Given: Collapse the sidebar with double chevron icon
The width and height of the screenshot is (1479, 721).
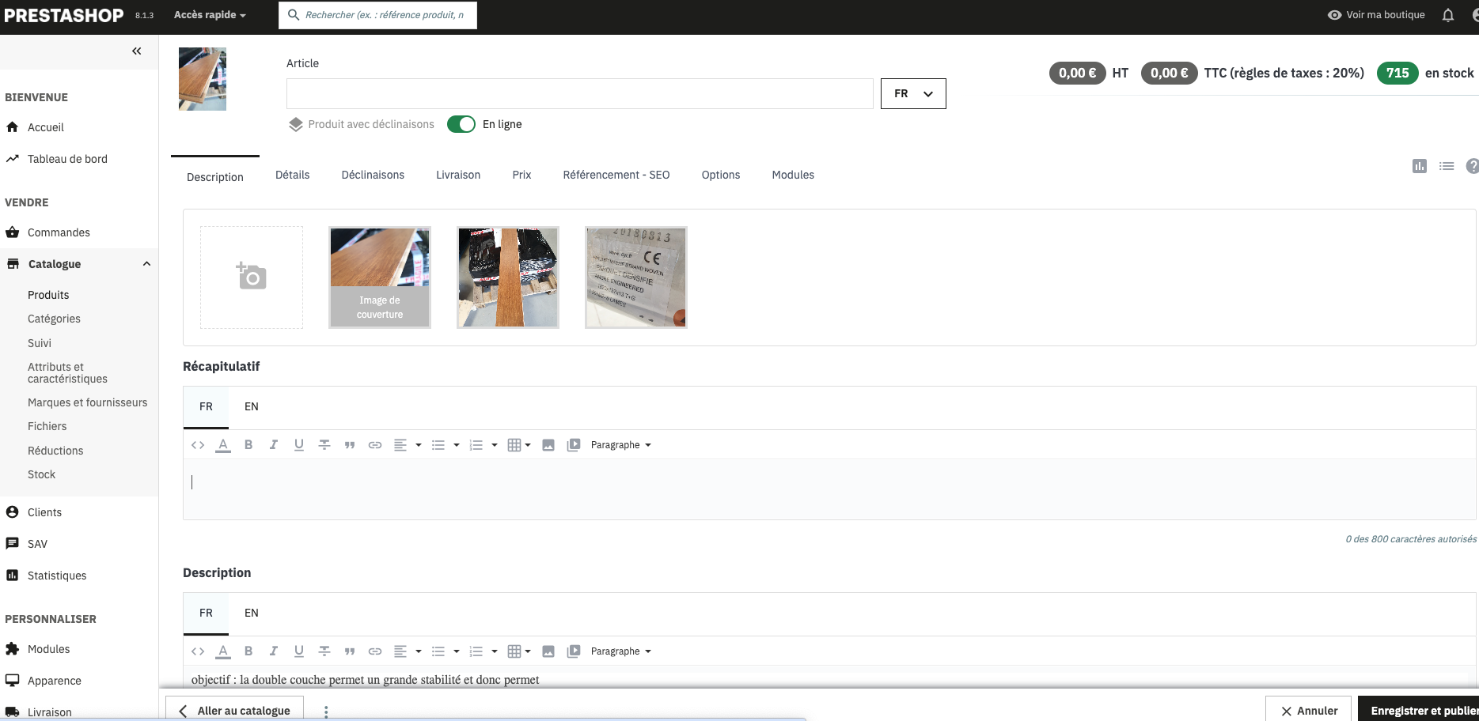Looking at the screenshot, I should coord(136,51).
